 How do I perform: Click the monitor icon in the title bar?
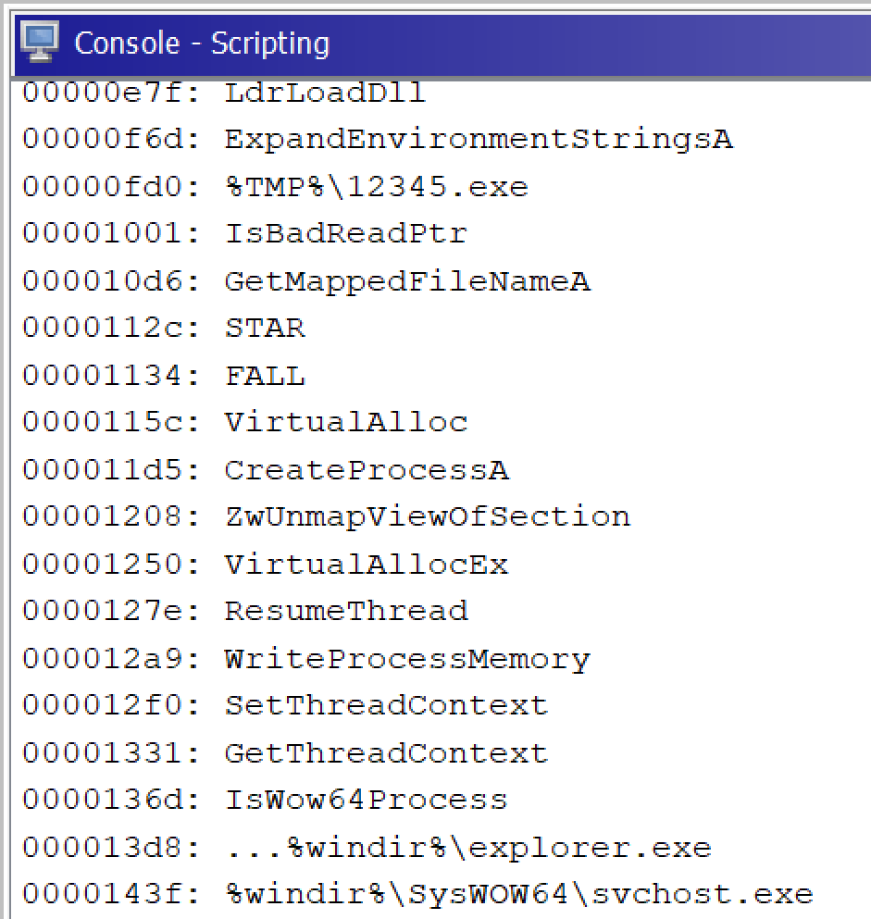(39, 43)
